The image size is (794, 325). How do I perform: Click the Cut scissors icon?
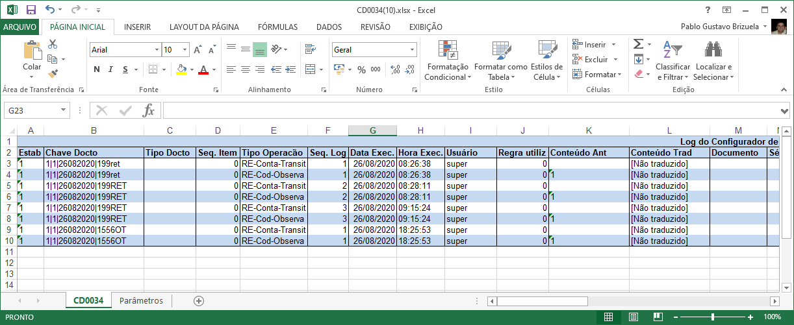pyautogui.click(x=53, y=45)
